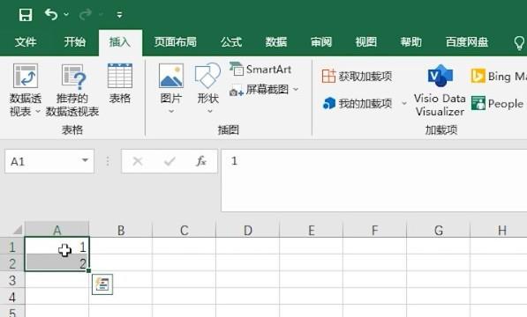
Task: Open the Customize Quick Access Toolbar menu
Action: 119,14
